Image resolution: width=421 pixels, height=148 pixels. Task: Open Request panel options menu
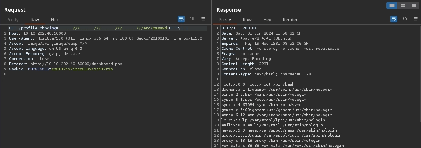pyautogui.click(x=203, y=19)
